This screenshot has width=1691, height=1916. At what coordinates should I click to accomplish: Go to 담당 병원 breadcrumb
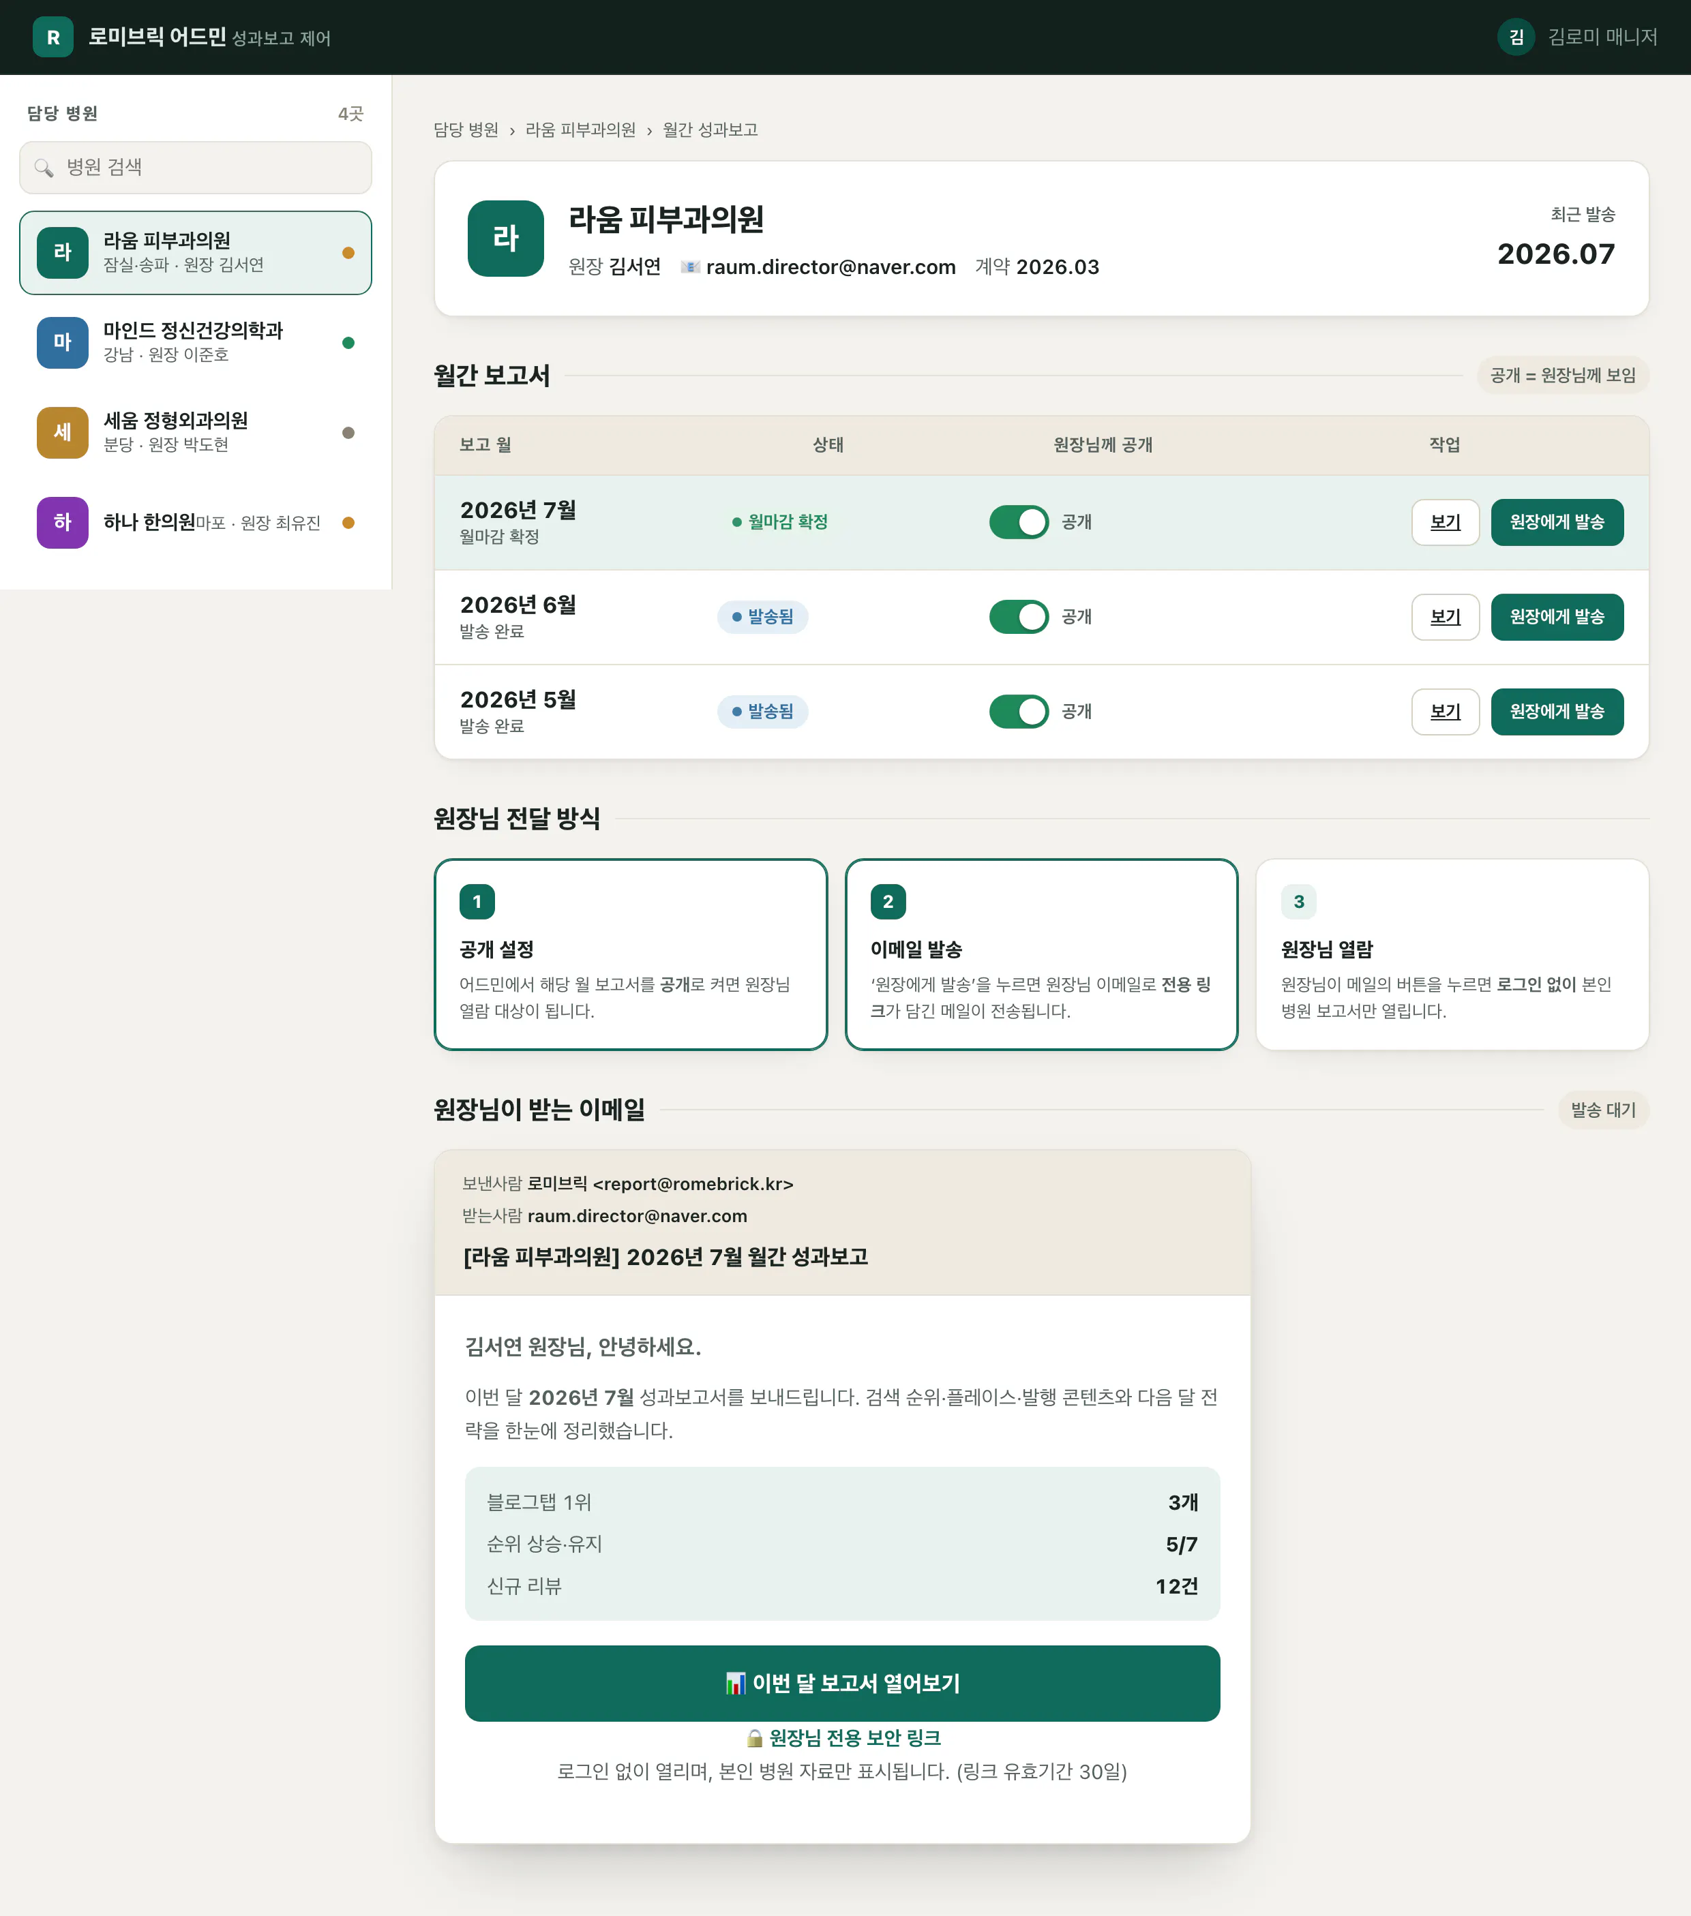(466, 130)
